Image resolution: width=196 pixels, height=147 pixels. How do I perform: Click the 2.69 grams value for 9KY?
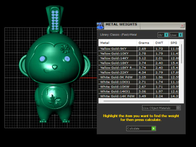[142, 49]
